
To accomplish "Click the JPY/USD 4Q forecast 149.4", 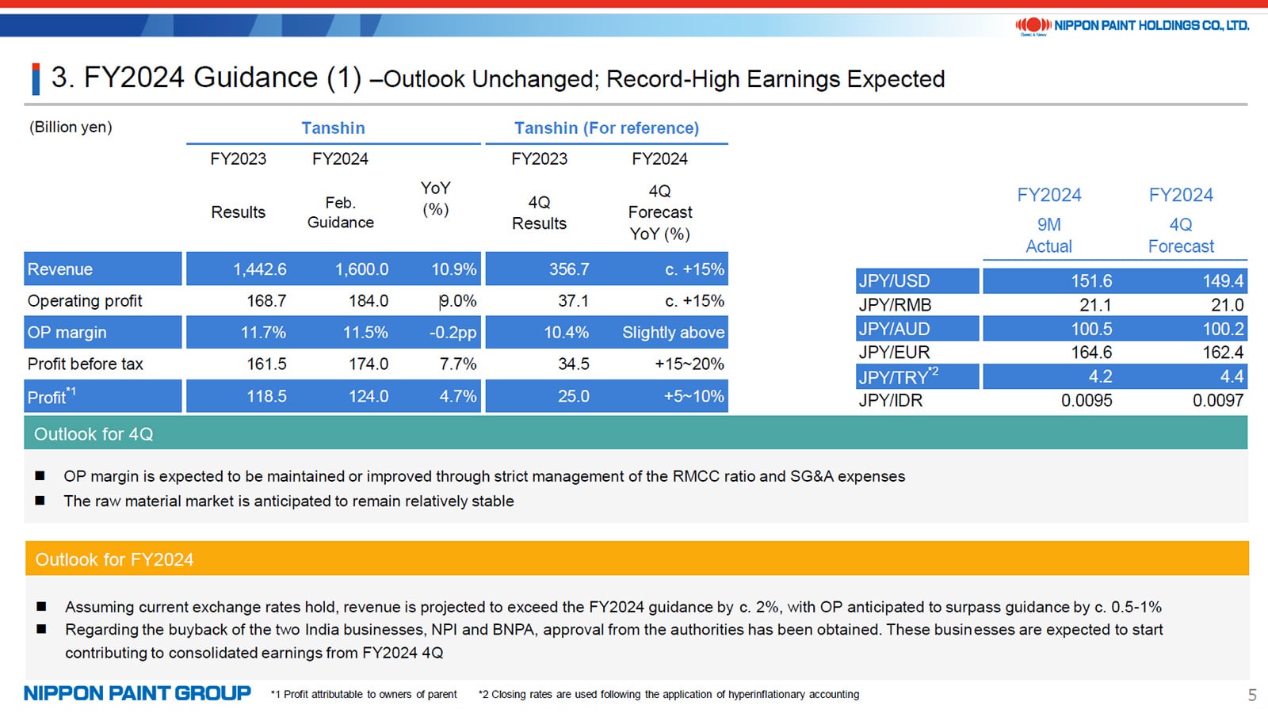I will click(x=1223, y=281).
